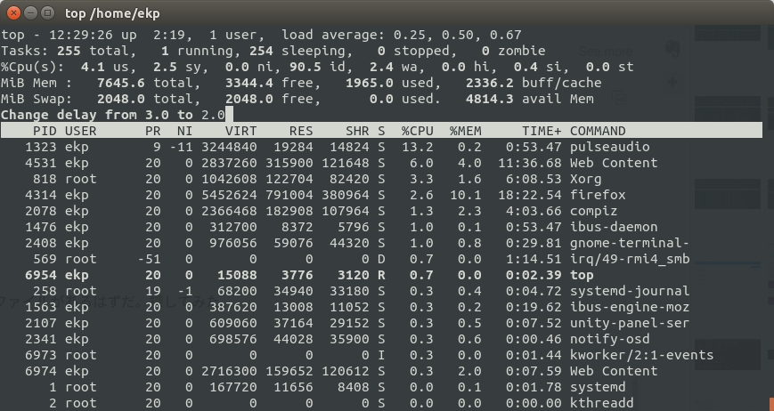Image resolution: width=774 pixels, height=411 pixels.
Task: Click '255 total' in the Tasks line
Action: (93, 51)
